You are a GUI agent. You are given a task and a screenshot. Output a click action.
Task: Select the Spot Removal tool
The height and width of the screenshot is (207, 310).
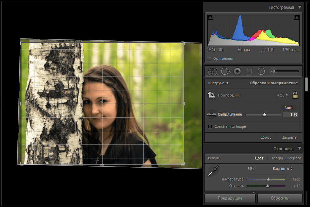[225, 71]
